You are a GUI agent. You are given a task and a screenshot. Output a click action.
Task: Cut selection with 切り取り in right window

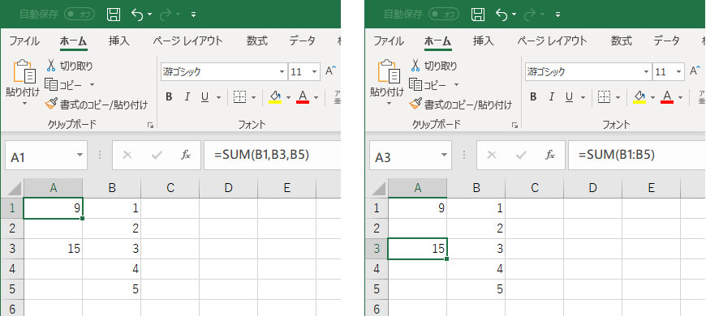(433, 66)
